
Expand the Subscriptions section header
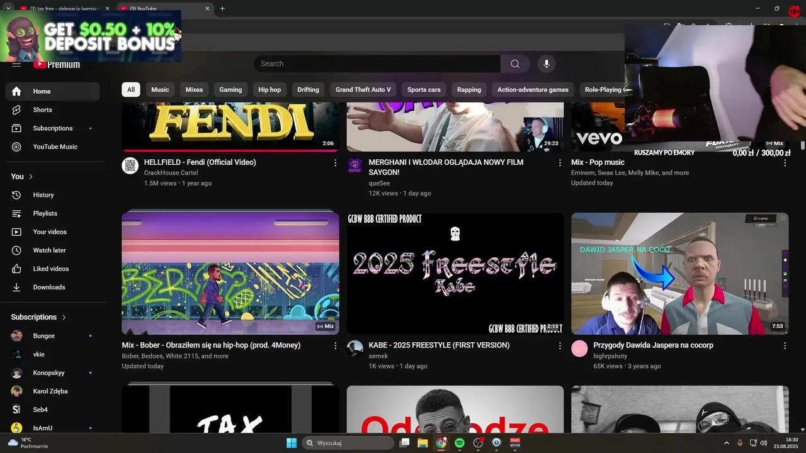click(38, 317)
